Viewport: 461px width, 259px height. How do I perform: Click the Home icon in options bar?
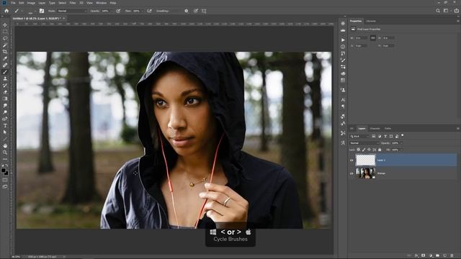(x=6, y=11)
